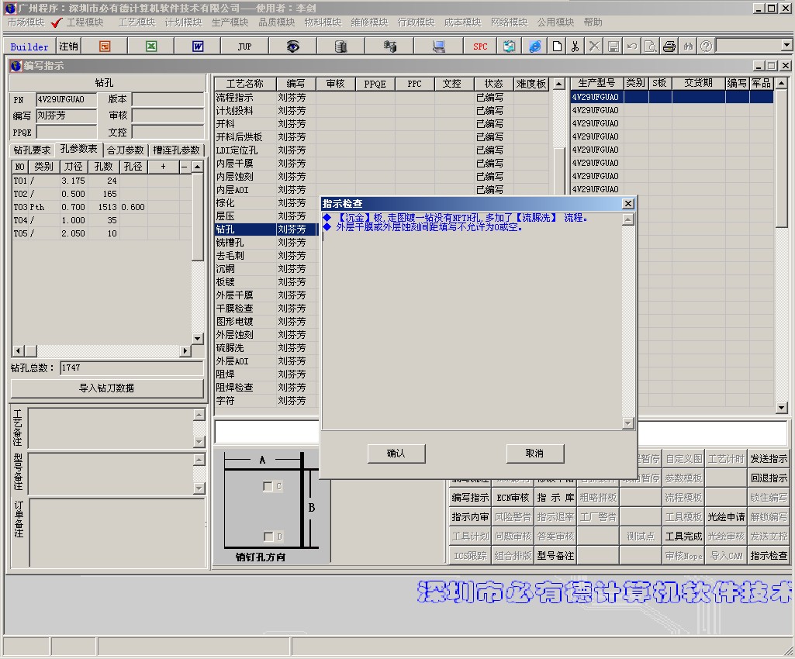Click the question mark help icon

707,47
